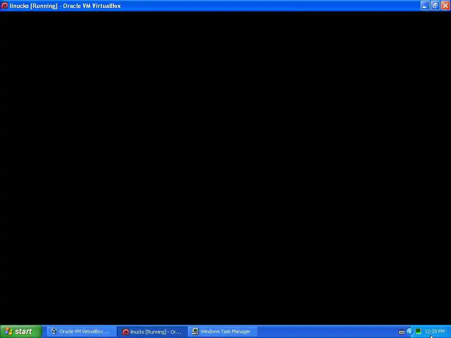Restore down the linucks VirtualBox window
451x338 pixels.
tap(435, 5)
